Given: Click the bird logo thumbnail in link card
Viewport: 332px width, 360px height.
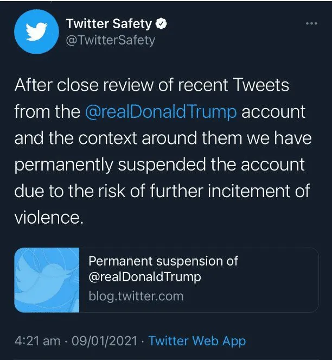Looking at the screenshot, I should [x=47, y=280].
